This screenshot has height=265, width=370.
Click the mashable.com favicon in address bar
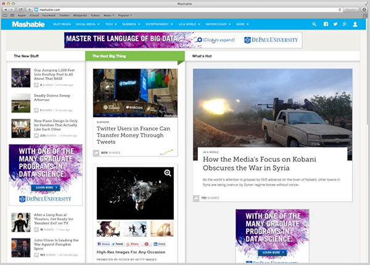click(x=36, y=10)
